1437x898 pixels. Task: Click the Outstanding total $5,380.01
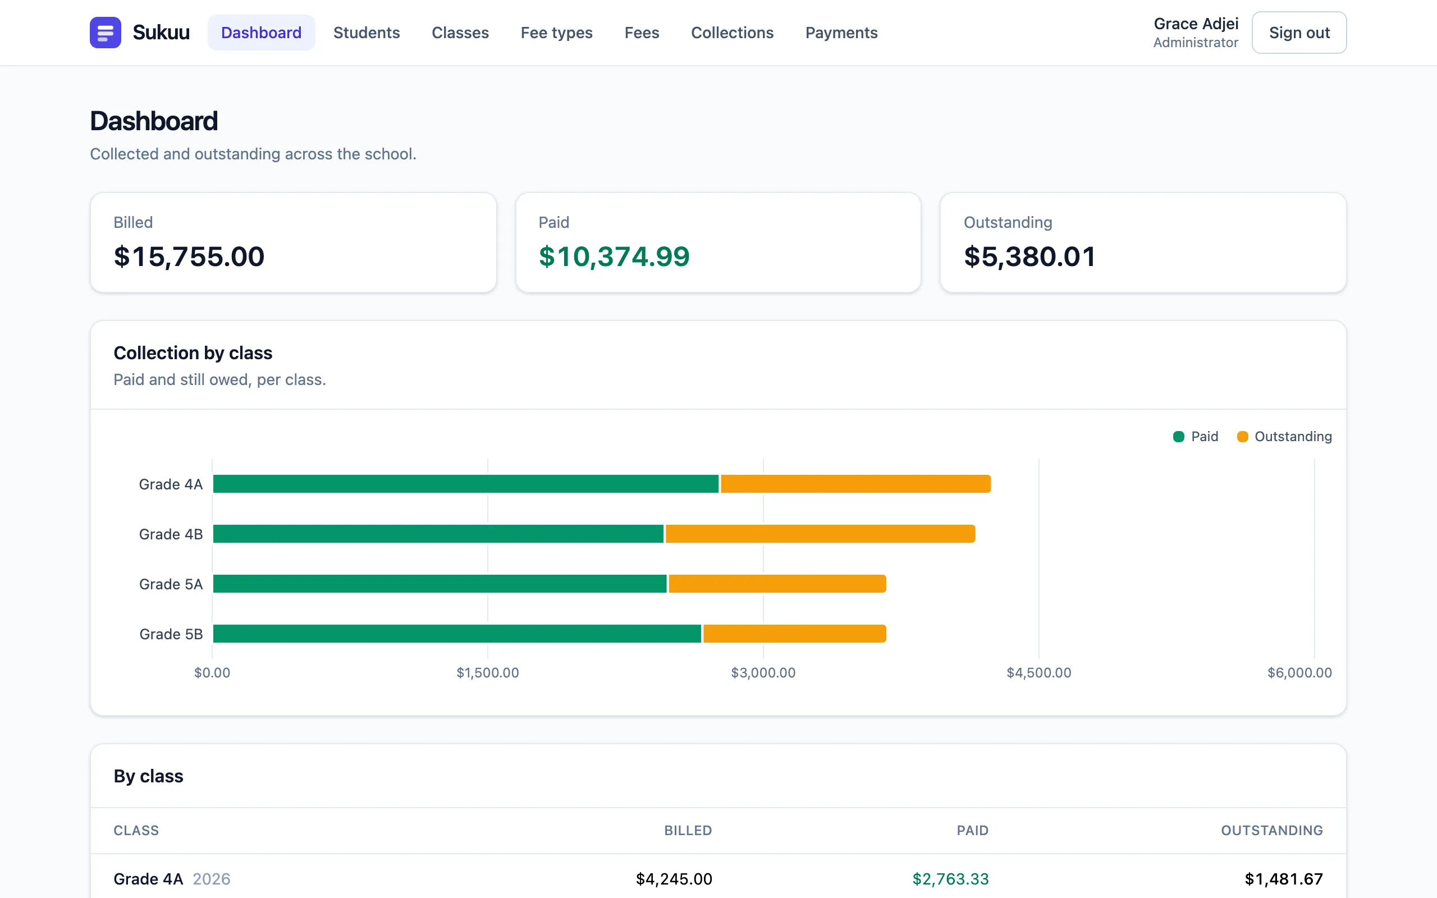point(1029,256)
